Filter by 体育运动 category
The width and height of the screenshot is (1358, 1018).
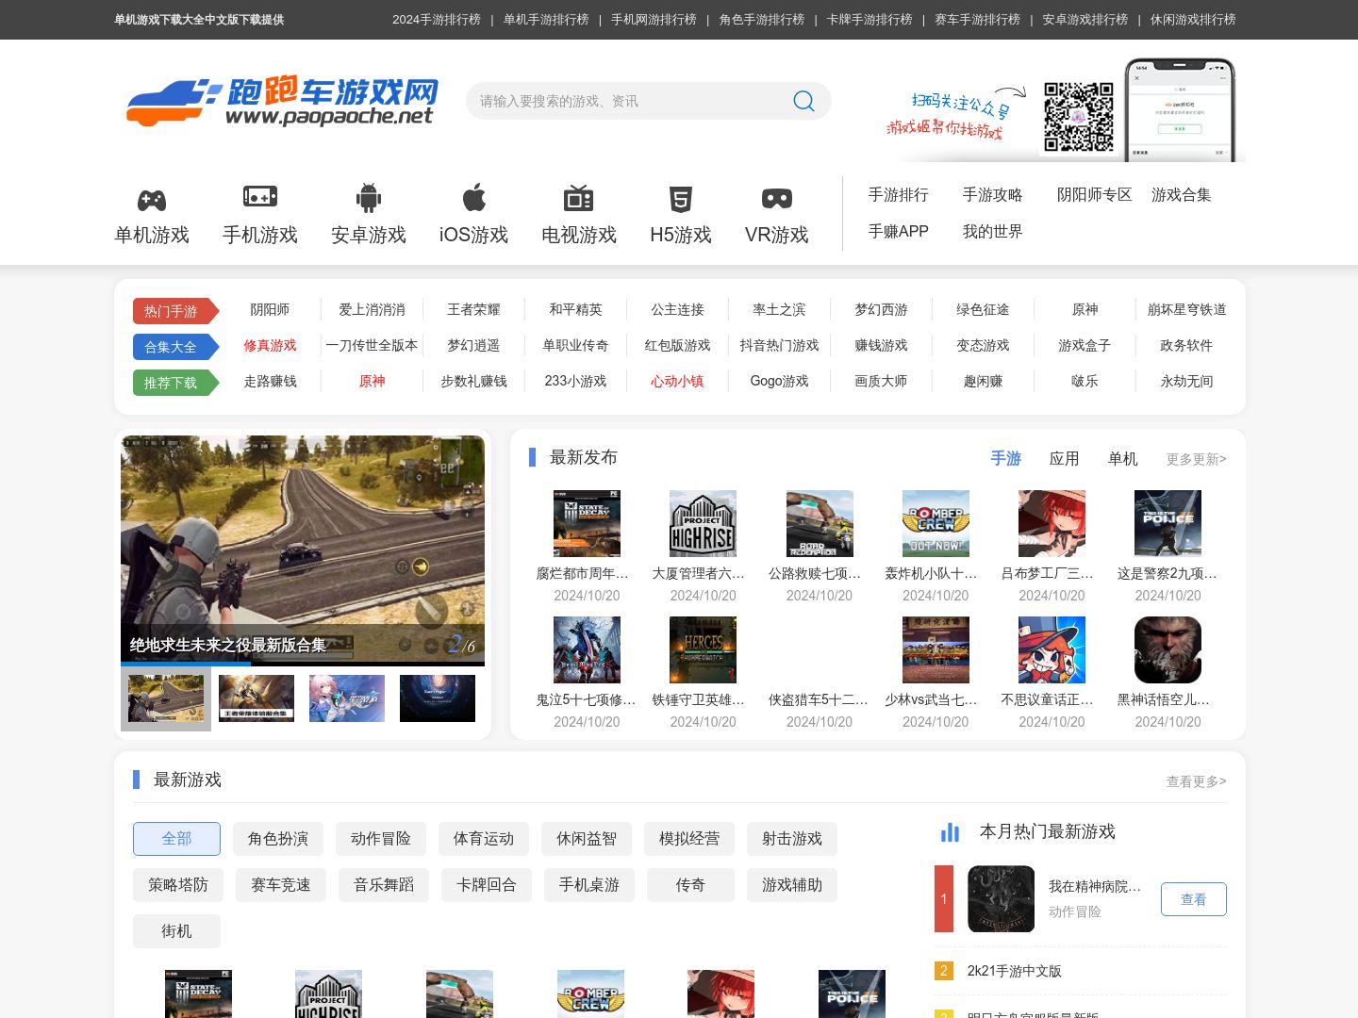tap(484, 839)
